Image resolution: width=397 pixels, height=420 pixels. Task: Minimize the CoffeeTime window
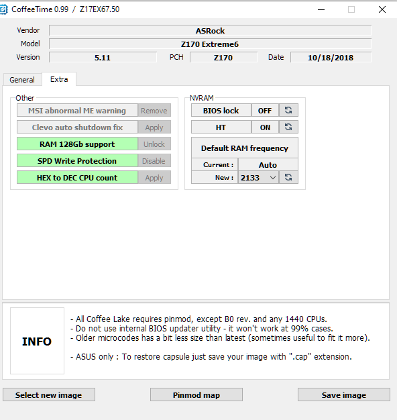pyautogui.click(x=321, y=9)
